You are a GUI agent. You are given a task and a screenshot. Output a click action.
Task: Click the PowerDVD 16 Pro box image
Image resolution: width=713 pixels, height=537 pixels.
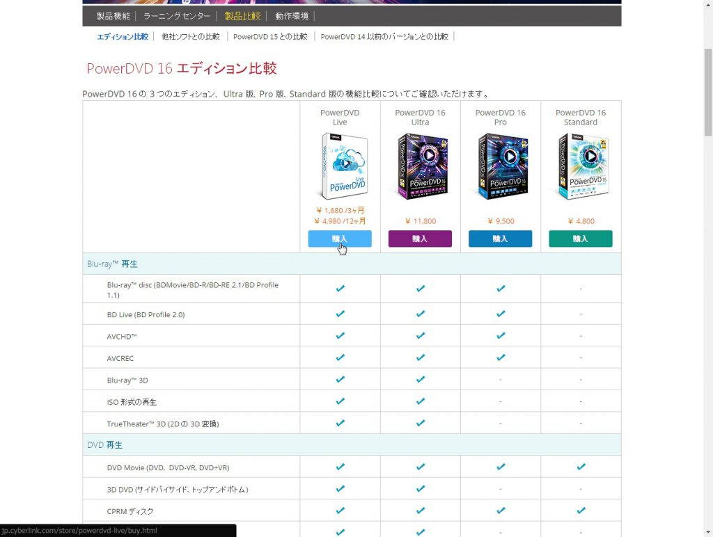pyautogui.click(x=503, y=166)
